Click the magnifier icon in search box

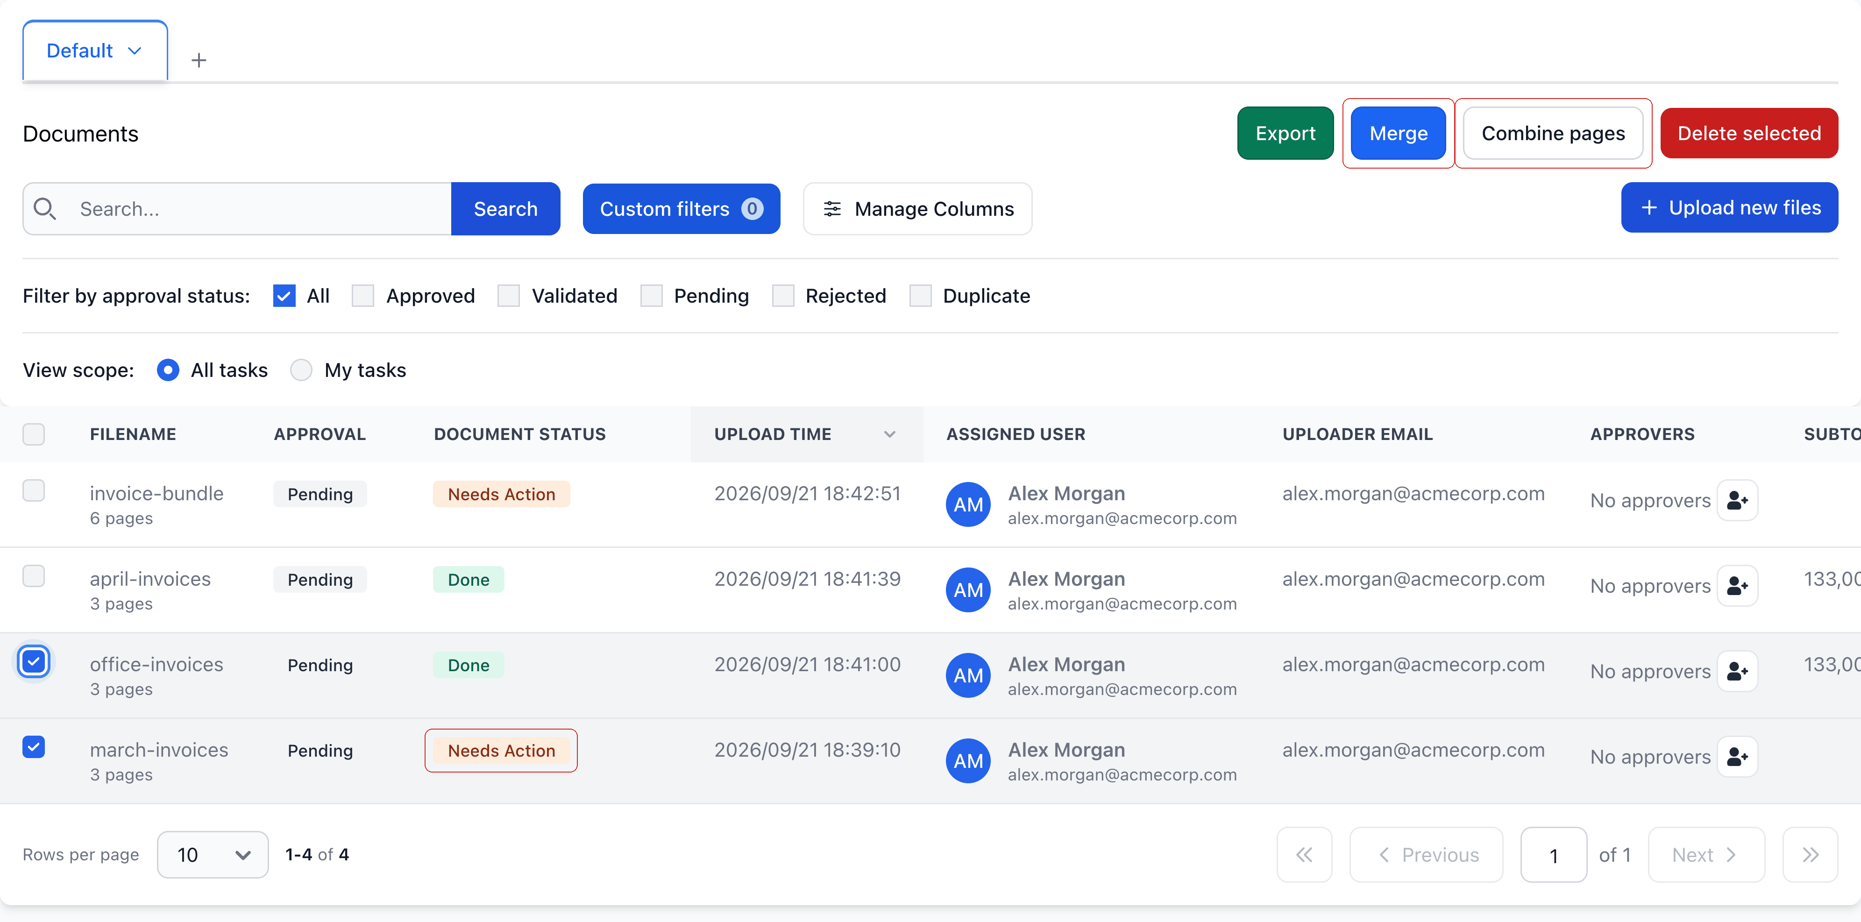coord(45,209)
